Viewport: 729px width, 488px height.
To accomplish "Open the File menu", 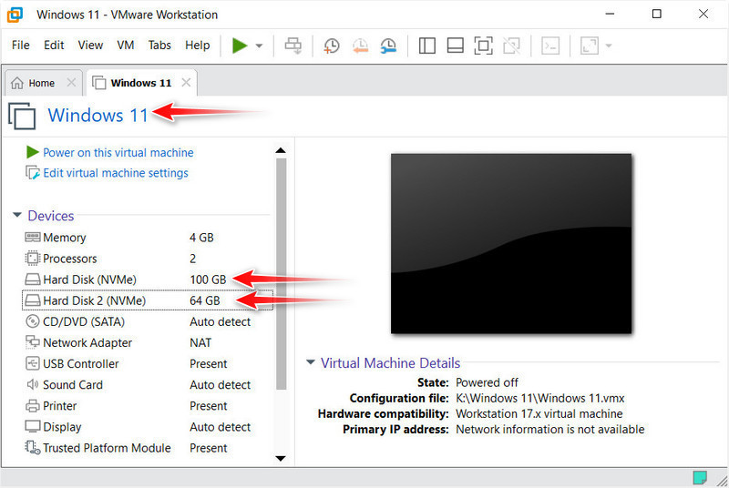I will click(x=20, y=45).
